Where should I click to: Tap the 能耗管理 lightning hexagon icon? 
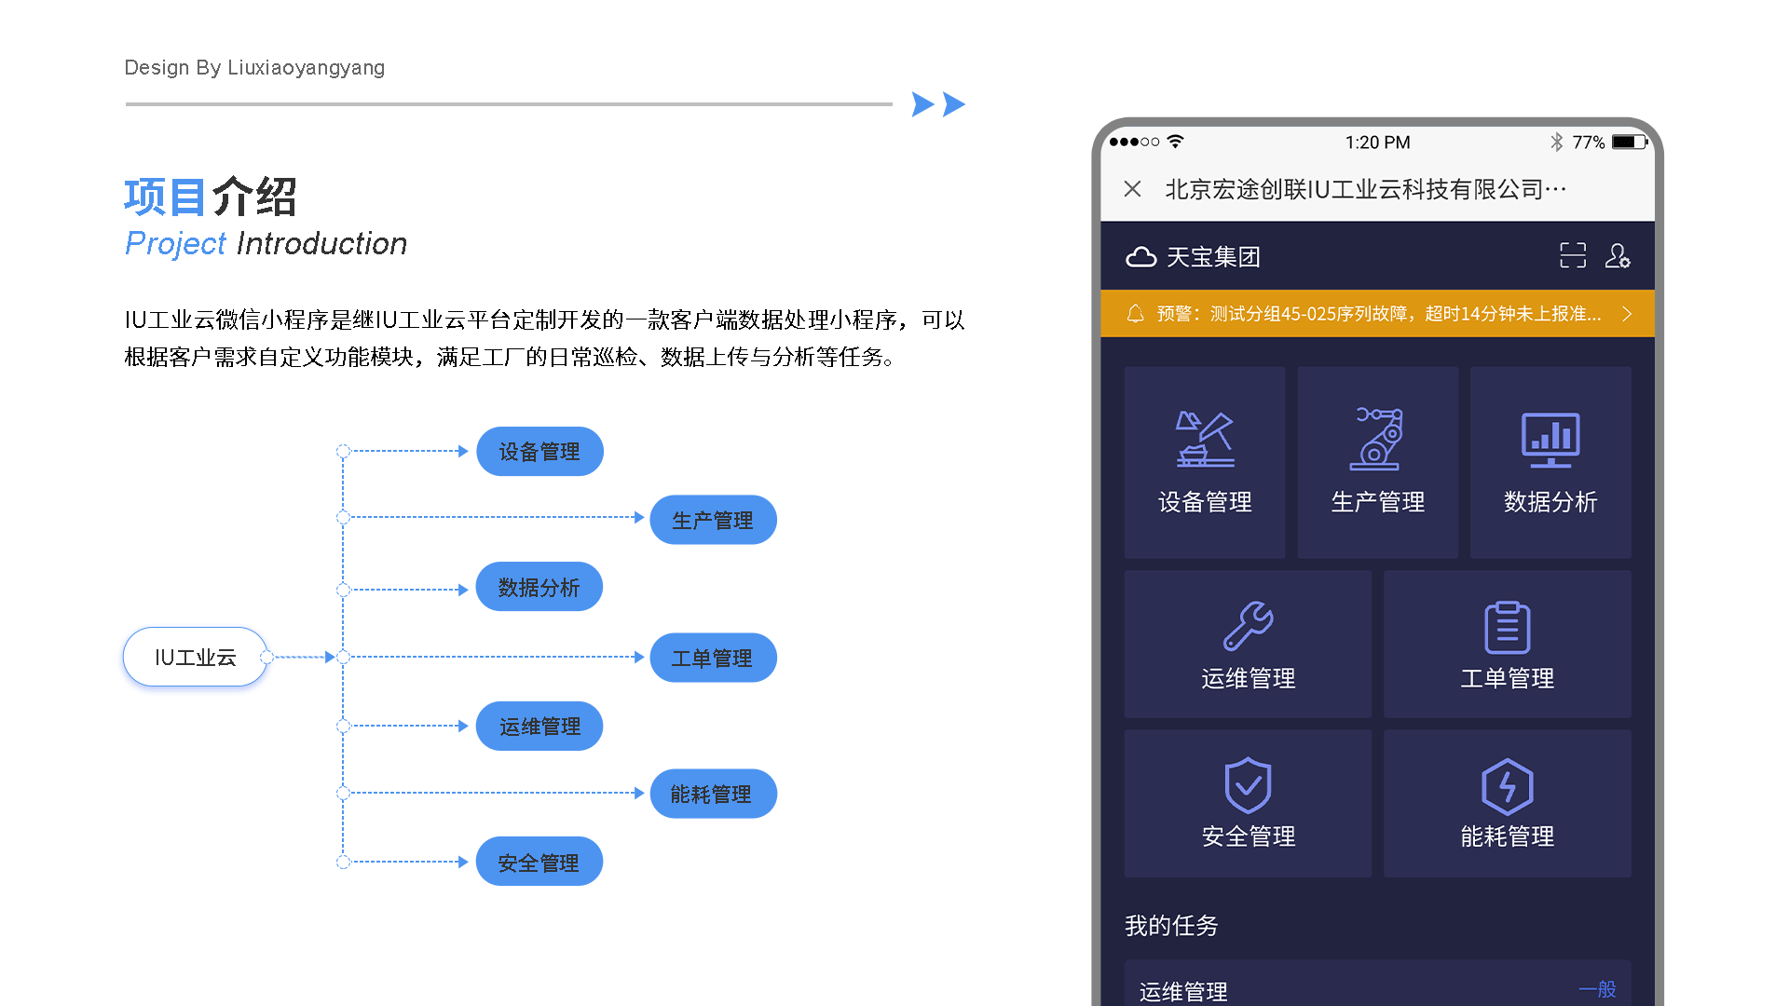coord(1508,787)
